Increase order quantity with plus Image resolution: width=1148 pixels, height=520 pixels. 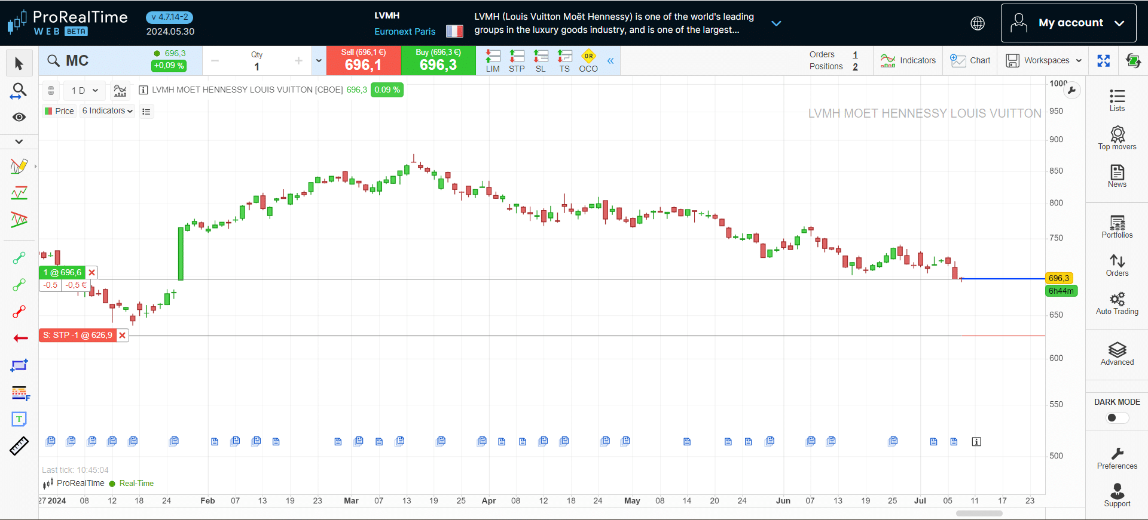[x=298, y=60]
